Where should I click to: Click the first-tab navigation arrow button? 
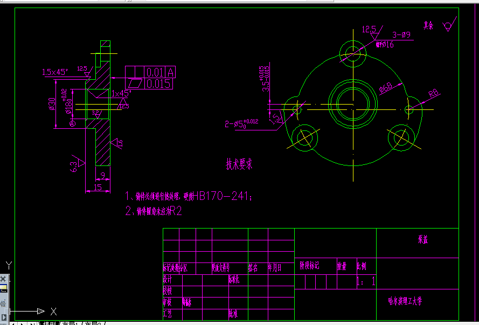[x=13, y=322]
